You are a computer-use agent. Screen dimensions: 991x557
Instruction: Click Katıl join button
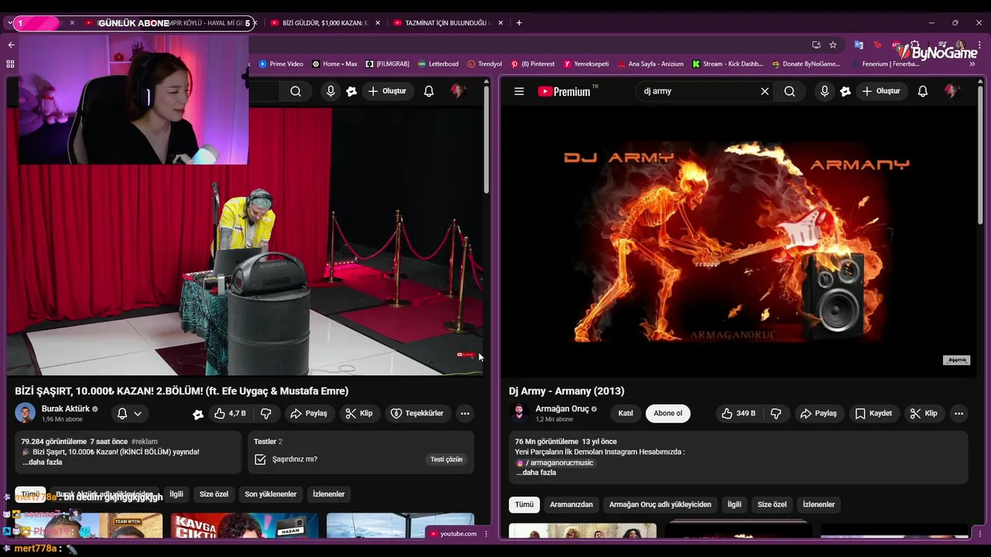point(626,414)
